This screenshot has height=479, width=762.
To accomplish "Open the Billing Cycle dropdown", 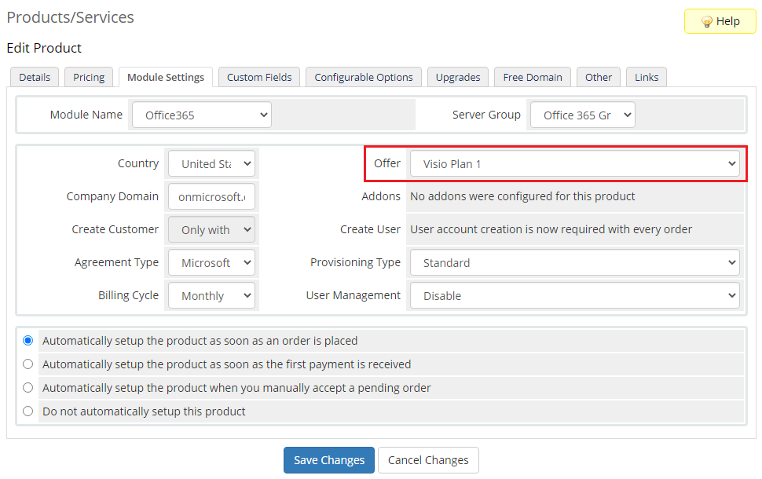I will click(x=211, y=296).
